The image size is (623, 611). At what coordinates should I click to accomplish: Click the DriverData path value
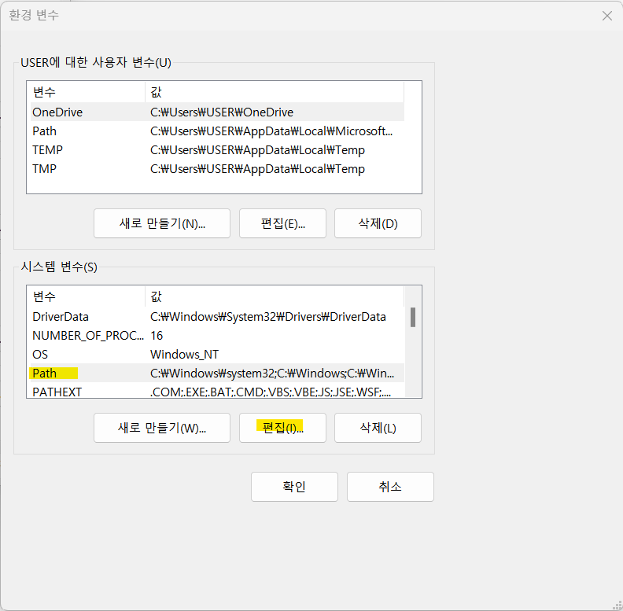pos(268,317)
